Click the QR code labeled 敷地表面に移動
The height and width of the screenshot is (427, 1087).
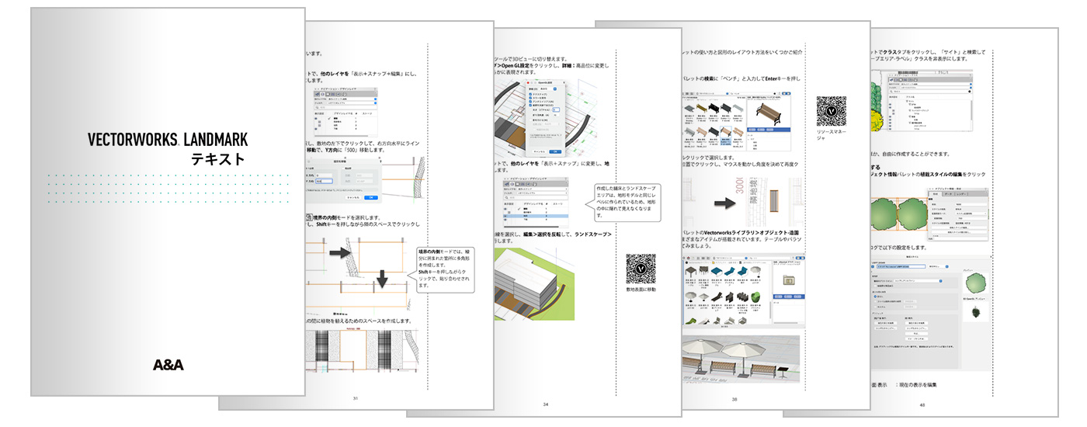click(x=641, y=268)
